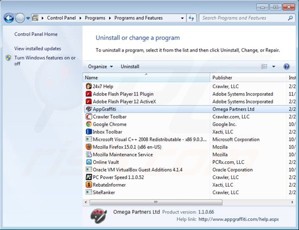Click the Uninstall toolbar button
Viewport: 299px width, 230px height.
point(130,67)
